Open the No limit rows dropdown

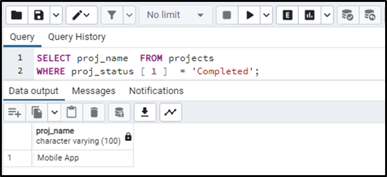[x=176, y=15]
